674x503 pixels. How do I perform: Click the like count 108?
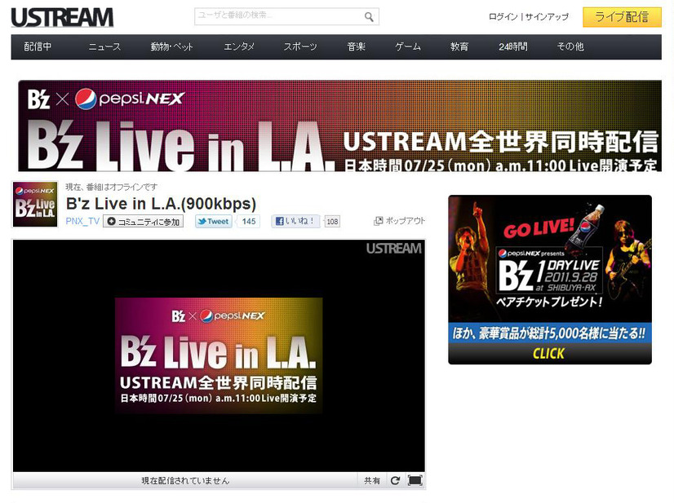(x=332, y=221)
